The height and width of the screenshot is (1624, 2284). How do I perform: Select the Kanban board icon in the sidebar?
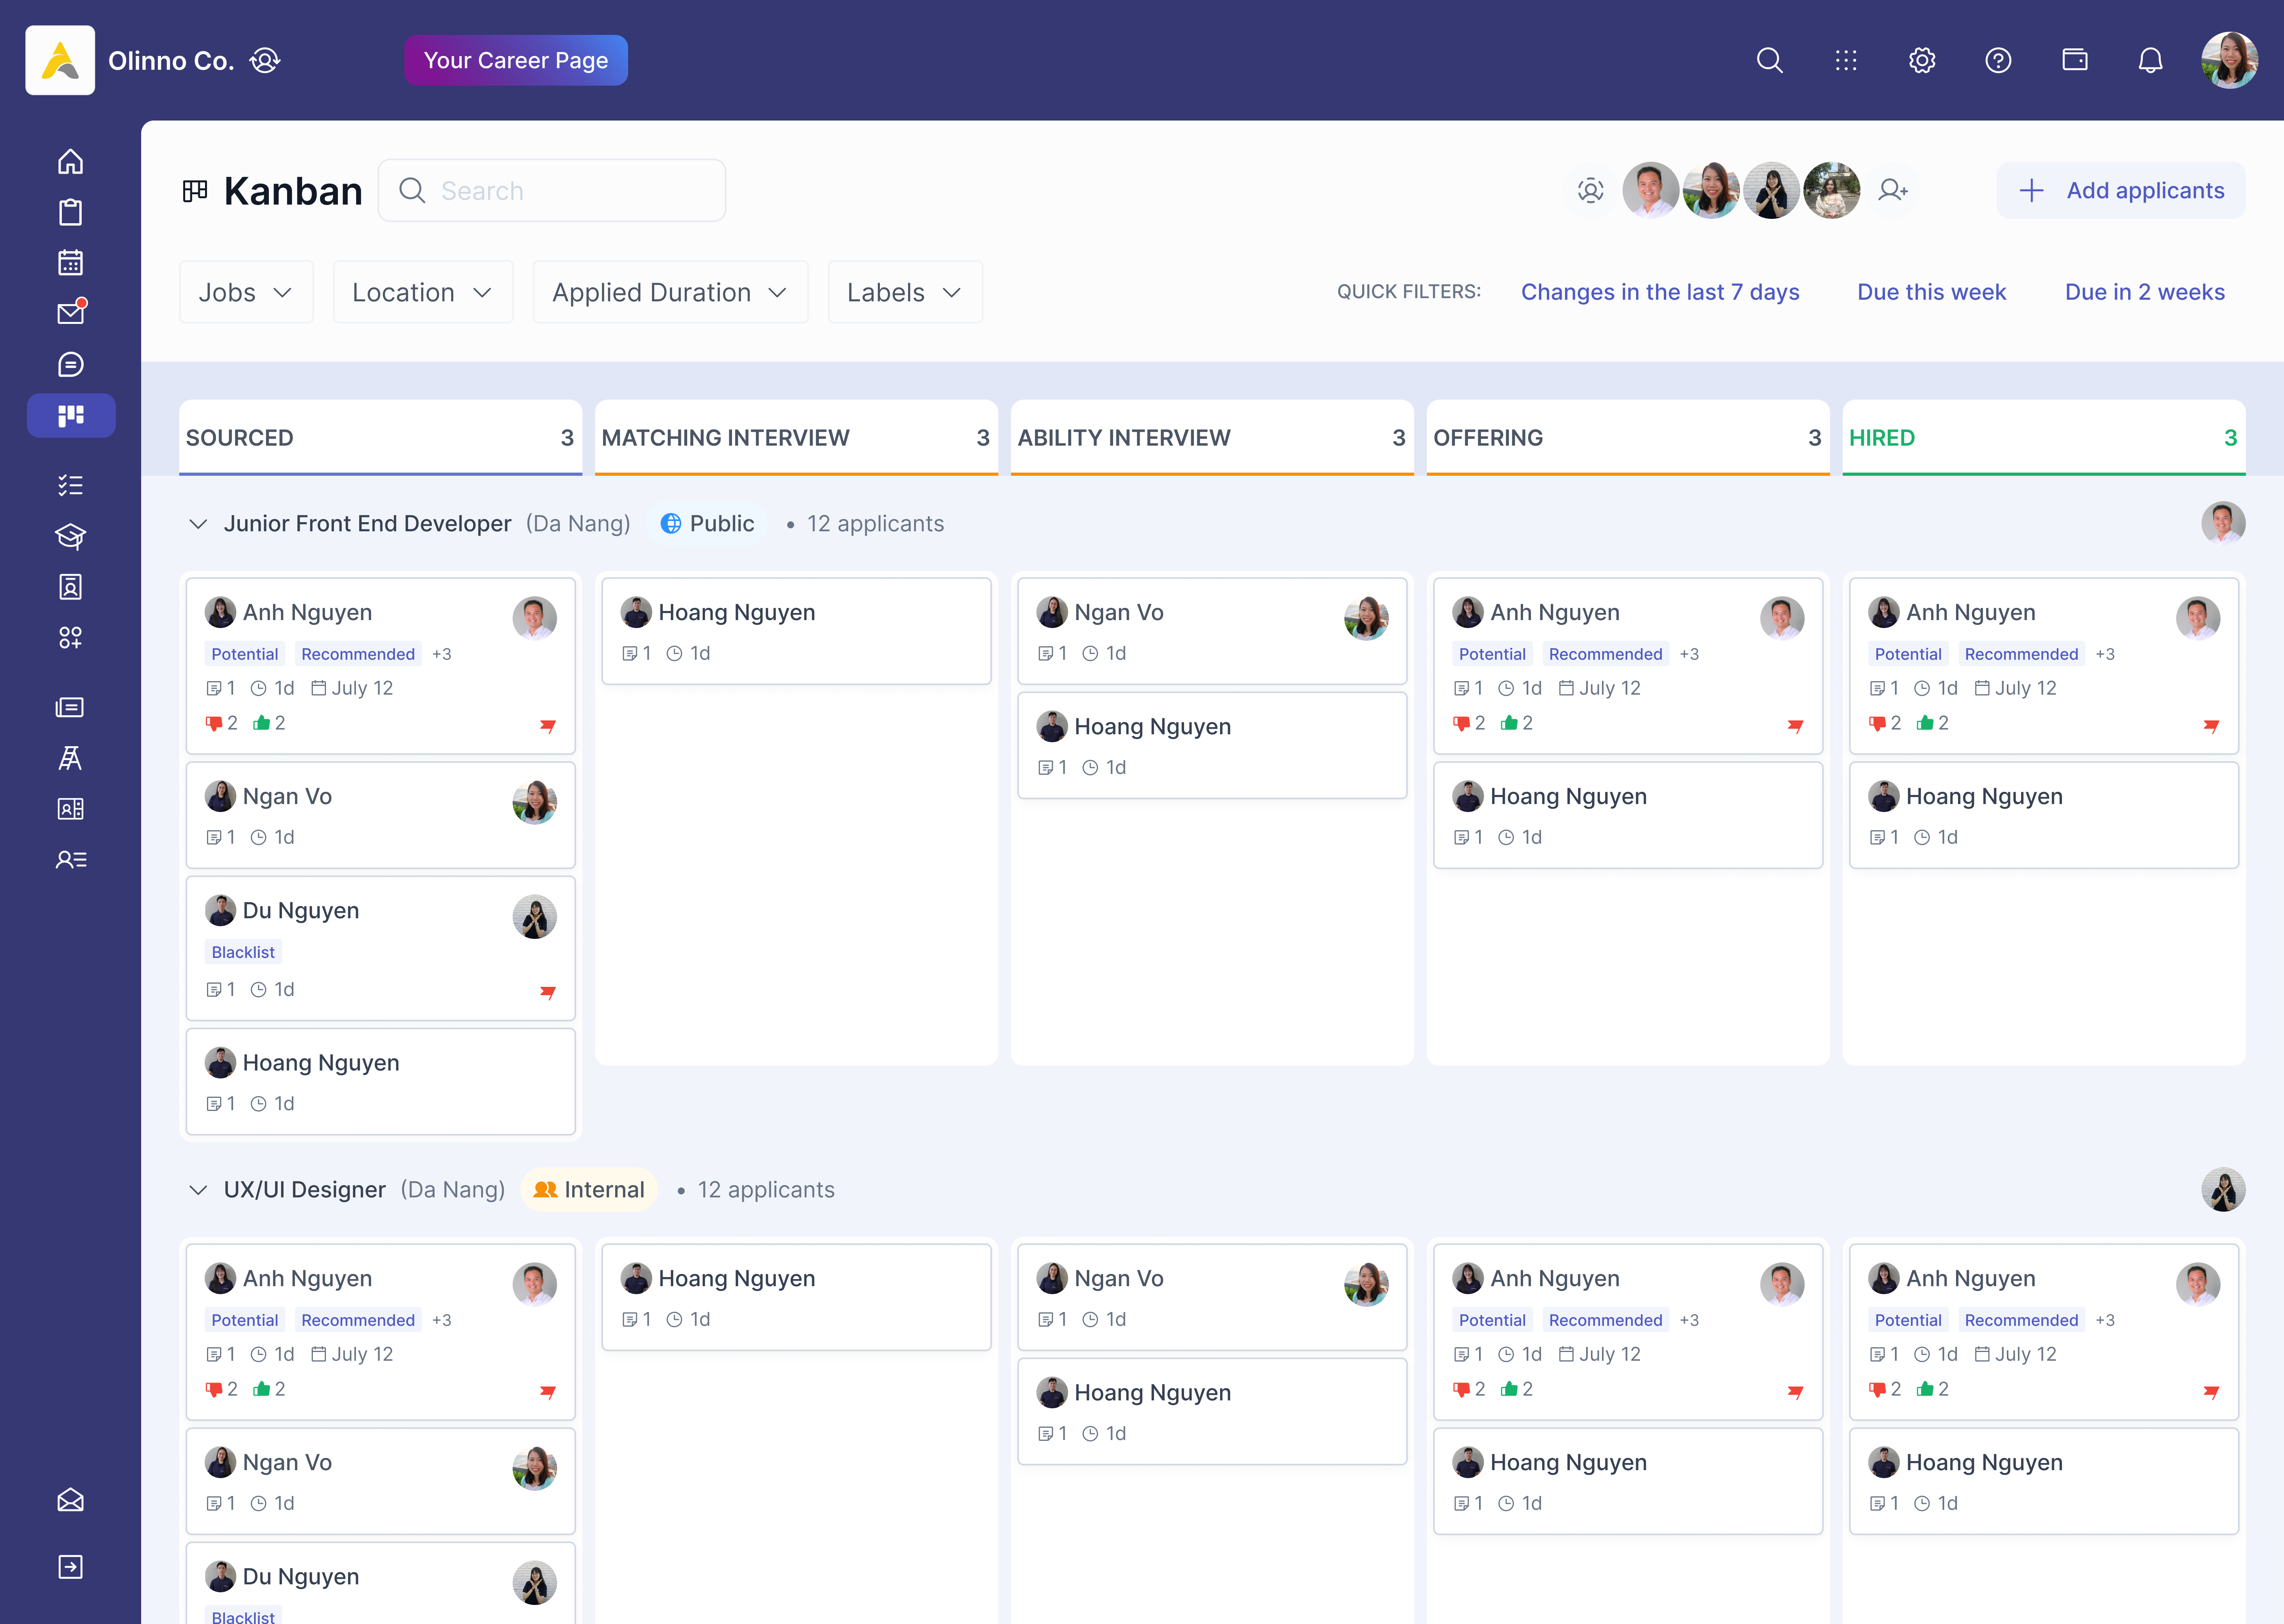70,415
